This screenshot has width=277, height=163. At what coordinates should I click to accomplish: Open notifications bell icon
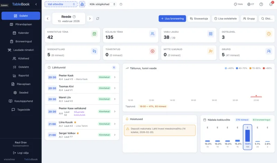point(271,4)
